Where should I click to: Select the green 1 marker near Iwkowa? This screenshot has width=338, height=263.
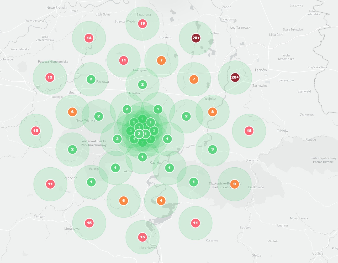[x=115, y=168]
